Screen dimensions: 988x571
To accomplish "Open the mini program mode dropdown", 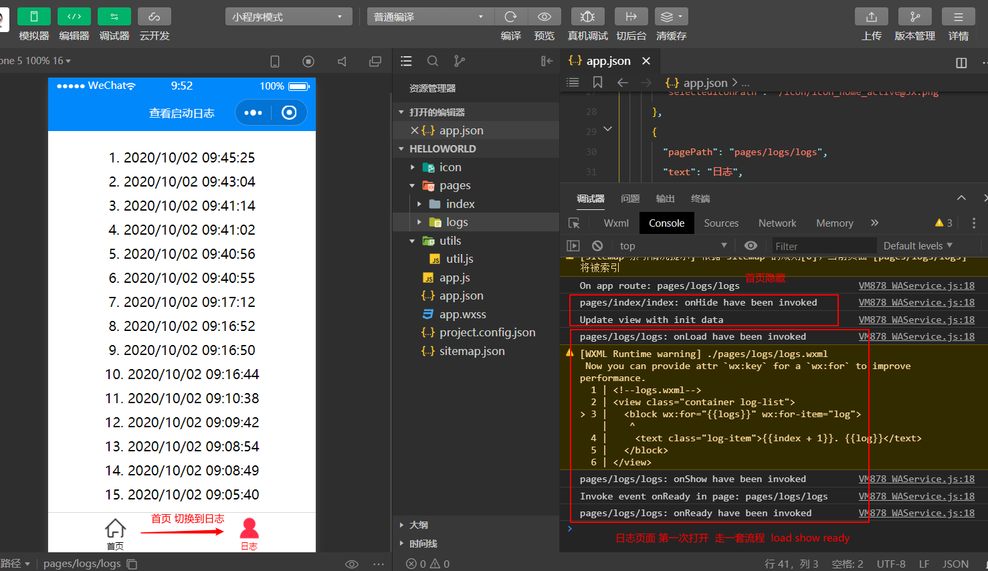I will tap(288, 17).
